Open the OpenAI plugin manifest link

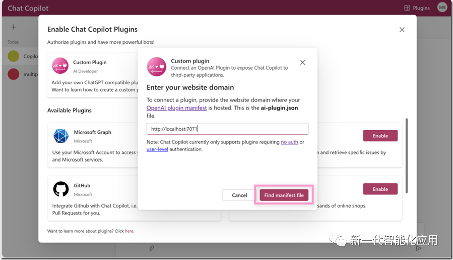[176, 108]
